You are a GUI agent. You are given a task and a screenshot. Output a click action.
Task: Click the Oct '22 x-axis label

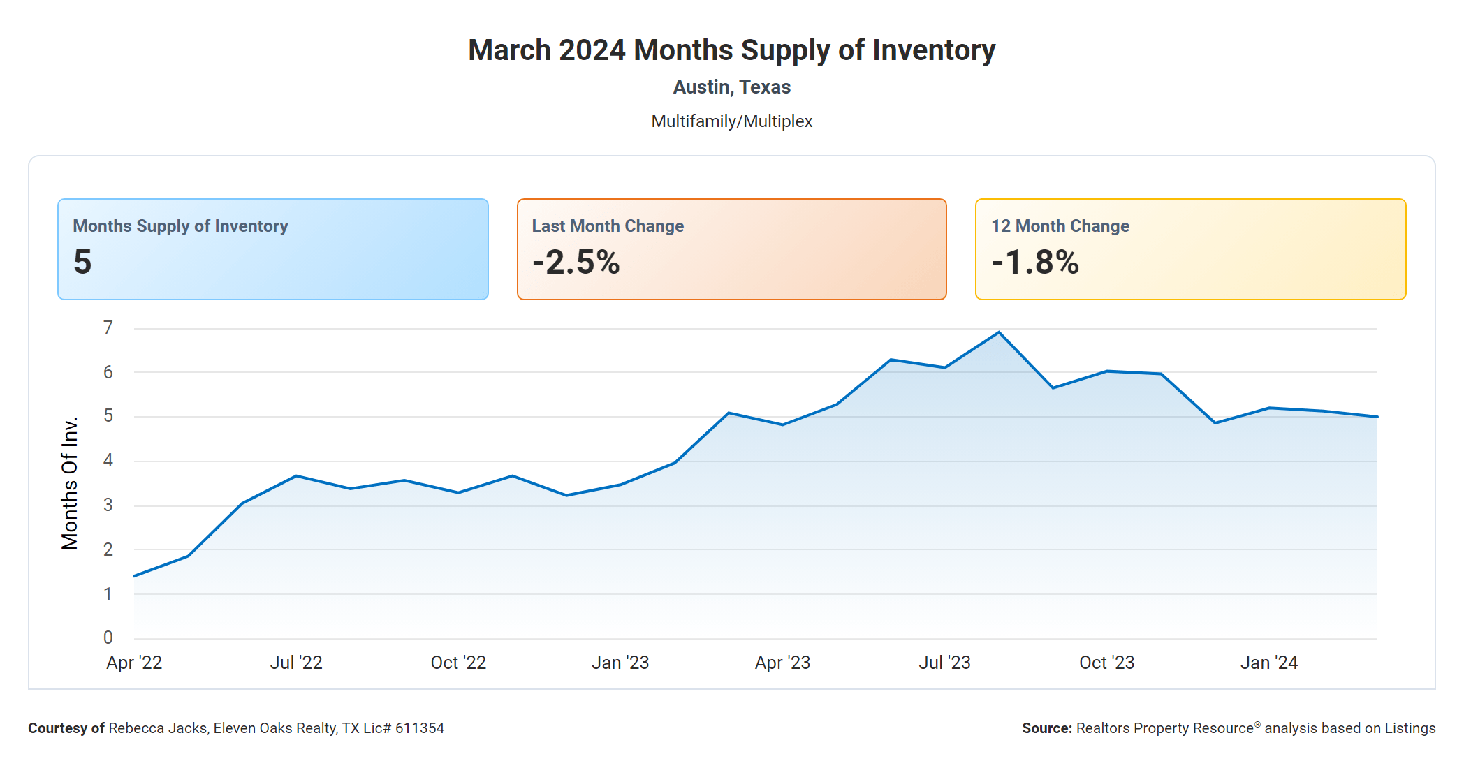[458, 663]
